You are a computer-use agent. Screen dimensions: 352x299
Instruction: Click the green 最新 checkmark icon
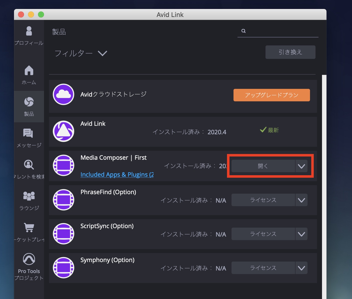[263, 130]
